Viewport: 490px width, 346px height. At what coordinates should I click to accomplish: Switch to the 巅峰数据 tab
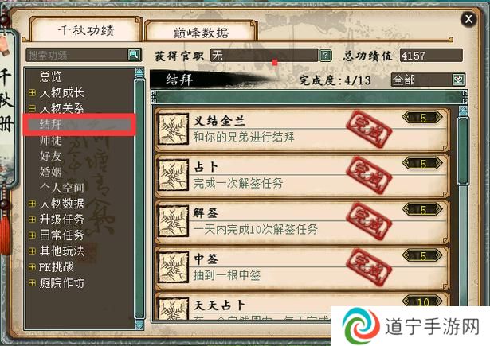pos(200,32)
